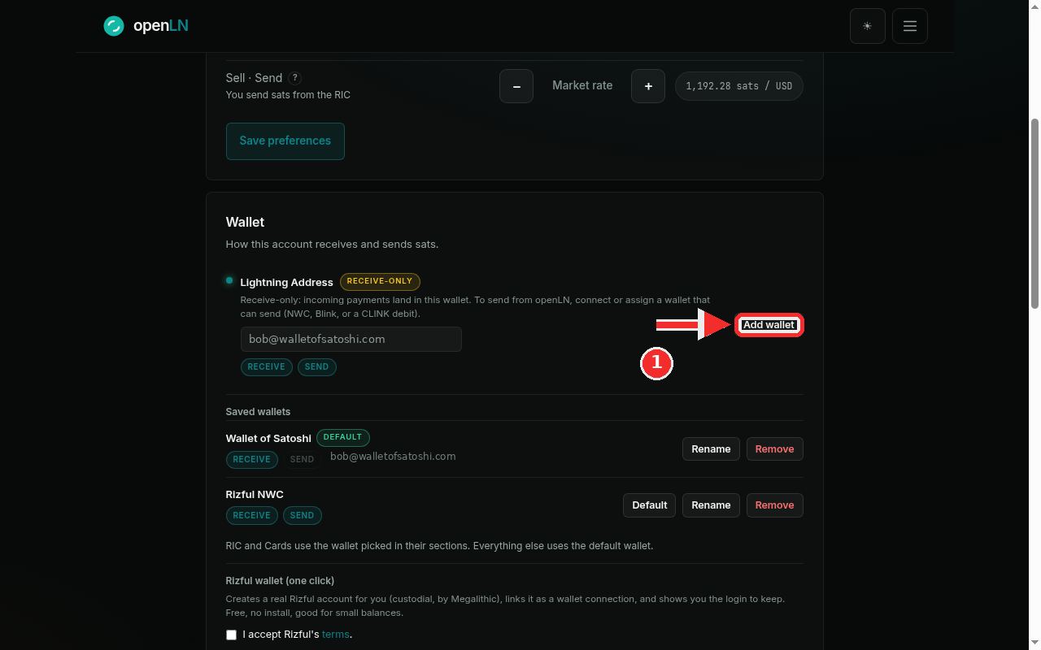Screen dimensions: 1041x650
Task: Click the Saved wallets heading
Action: point(258,412)
